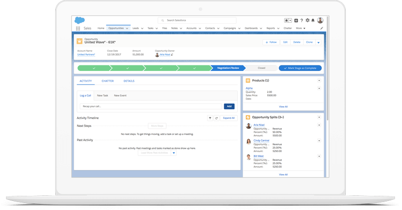
Task: Expand the Opportunities nav dropdown arrow
Action: (127, 28)
